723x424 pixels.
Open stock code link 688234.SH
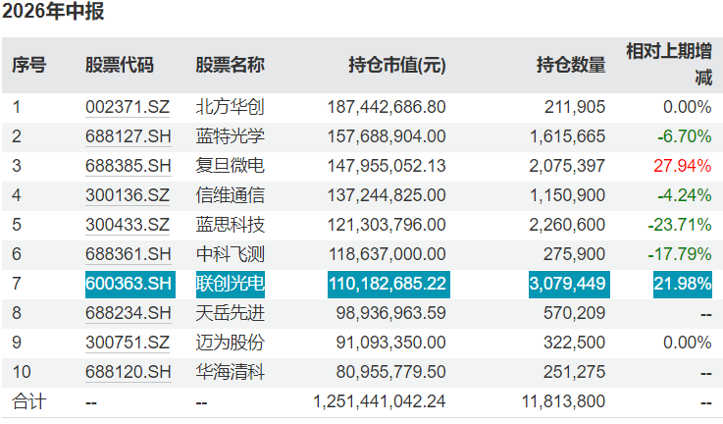point(129,314)
